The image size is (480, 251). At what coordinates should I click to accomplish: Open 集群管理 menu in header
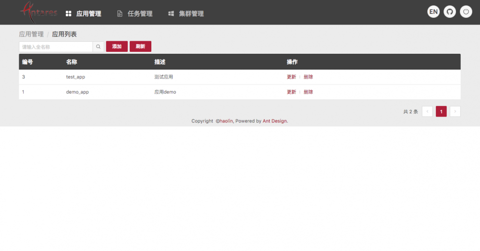(x=186, y=14)
